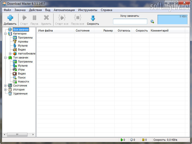Select the История tree item
The height and width of the screenshot is (144, 192).
click(19, 89)
